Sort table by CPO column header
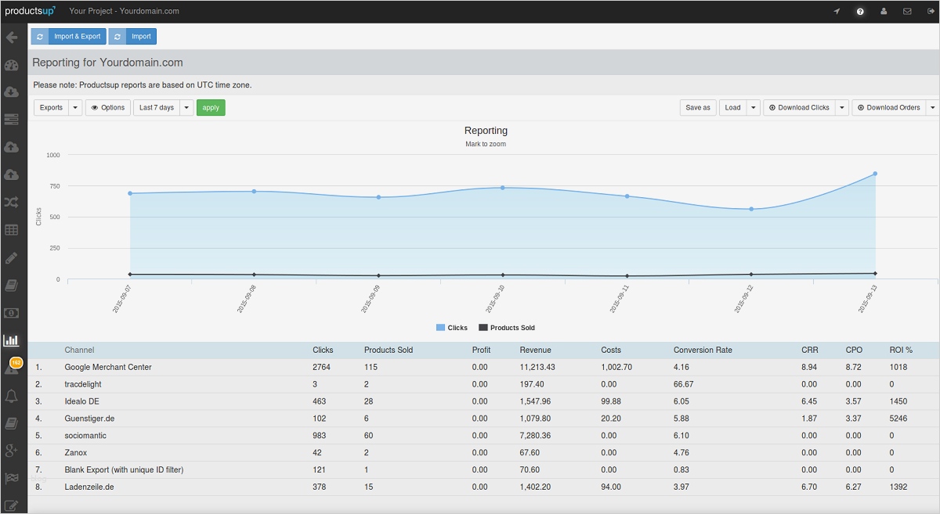The width and height of the screenshot is (940, 514). point(854,350)
